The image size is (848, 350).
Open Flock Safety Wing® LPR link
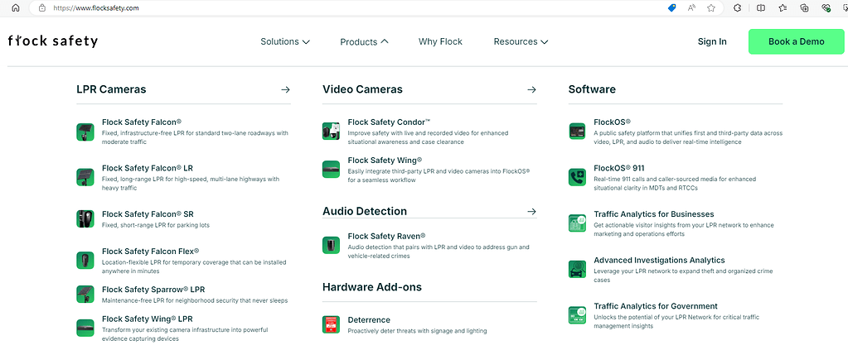147,319
